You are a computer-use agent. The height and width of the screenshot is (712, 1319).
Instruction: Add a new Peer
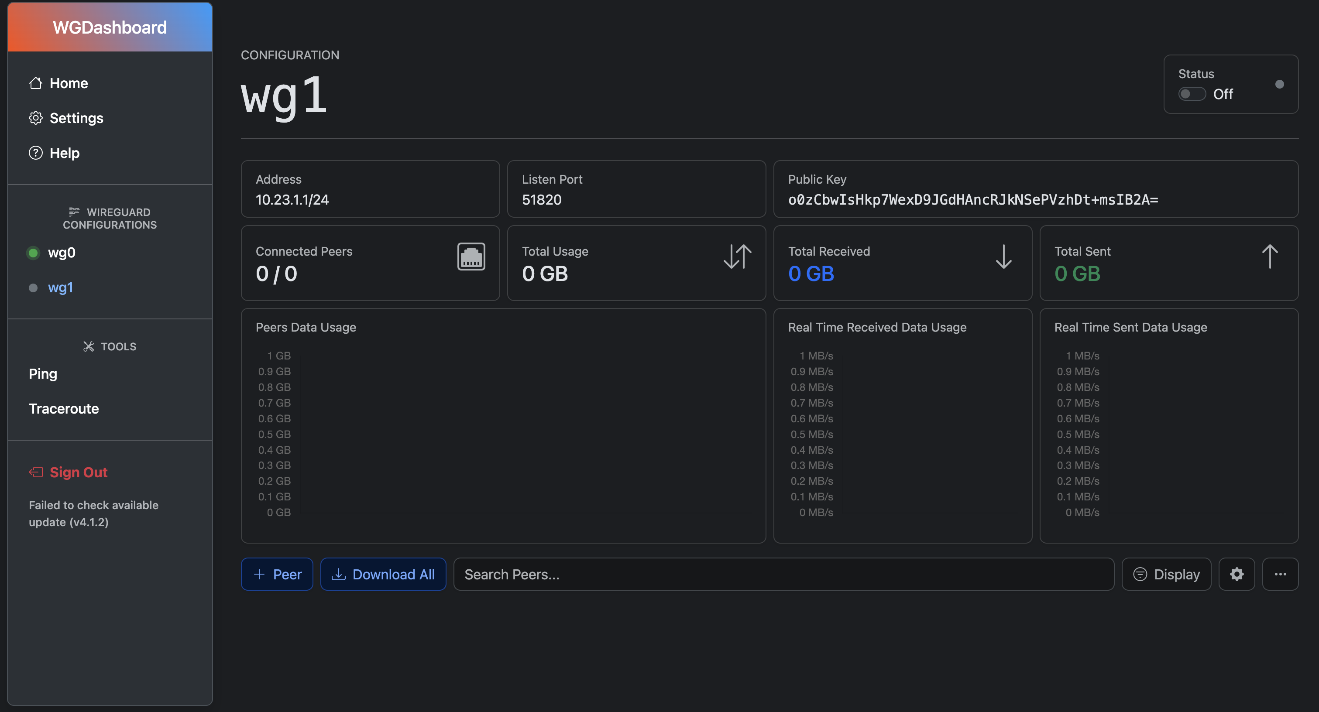pyautogui.click(x=276, y=574)
